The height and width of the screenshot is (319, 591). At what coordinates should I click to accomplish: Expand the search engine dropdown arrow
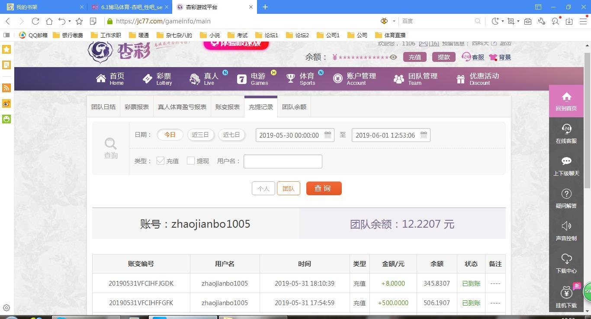point(394,21)
